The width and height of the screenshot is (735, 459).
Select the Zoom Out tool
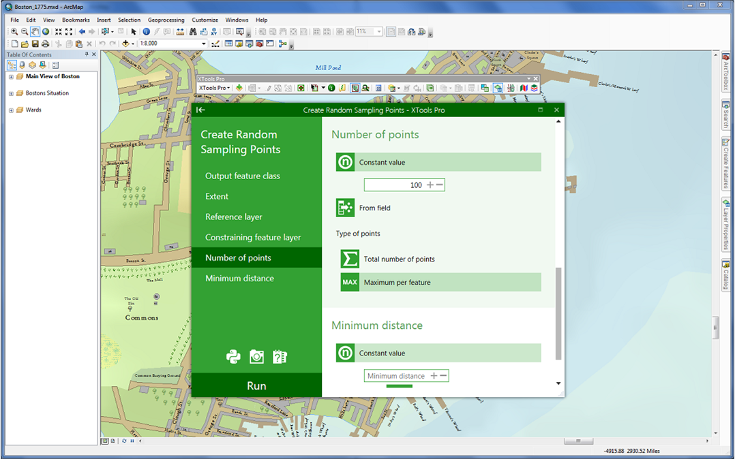click(x=25, y=32)
